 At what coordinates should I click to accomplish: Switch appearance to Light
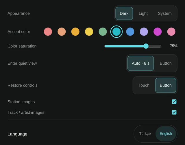(x=143, y=13)
